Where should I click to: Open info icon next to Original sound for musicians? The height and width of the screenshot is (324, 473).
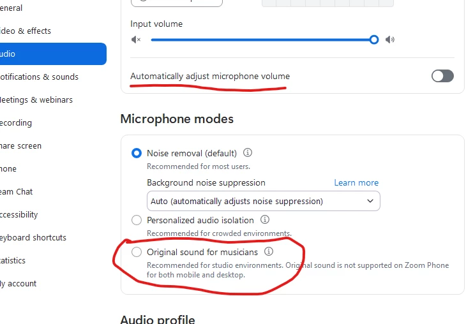(x=269, y=251)
